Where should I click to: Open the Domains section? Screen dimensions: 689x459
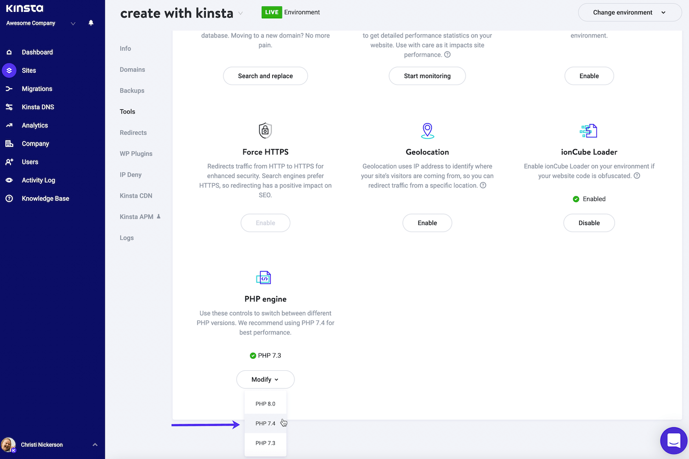coord(132,70)
